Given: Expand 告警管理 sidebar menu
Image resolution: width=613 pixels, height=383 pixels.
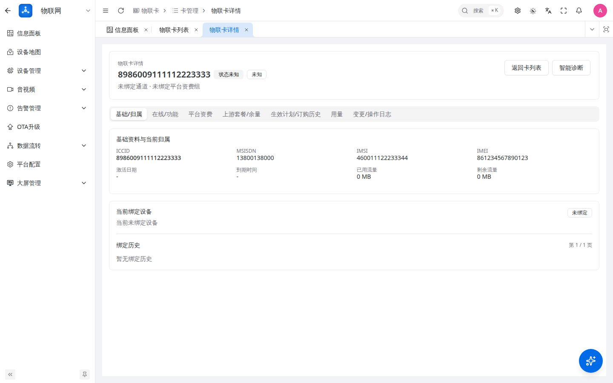Looking at the screenshot, I should [48, 108].
